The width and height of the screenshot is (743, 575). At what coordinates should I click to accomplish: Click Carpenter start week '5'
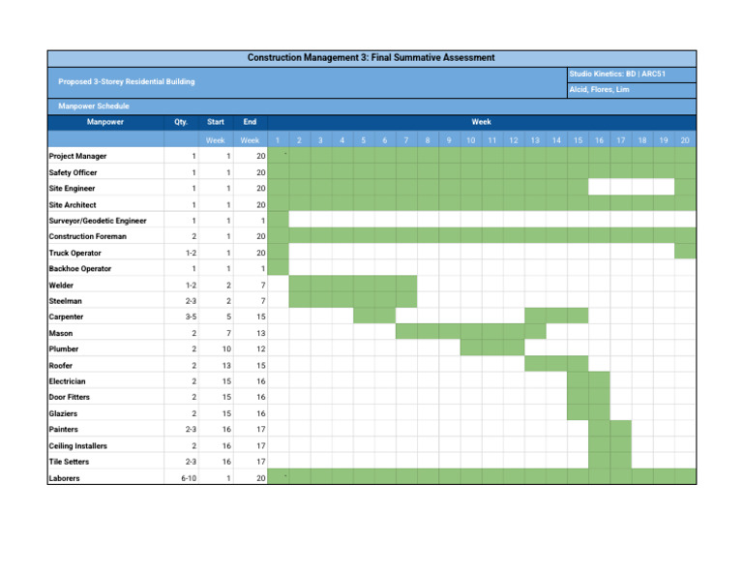pos(228,317)
